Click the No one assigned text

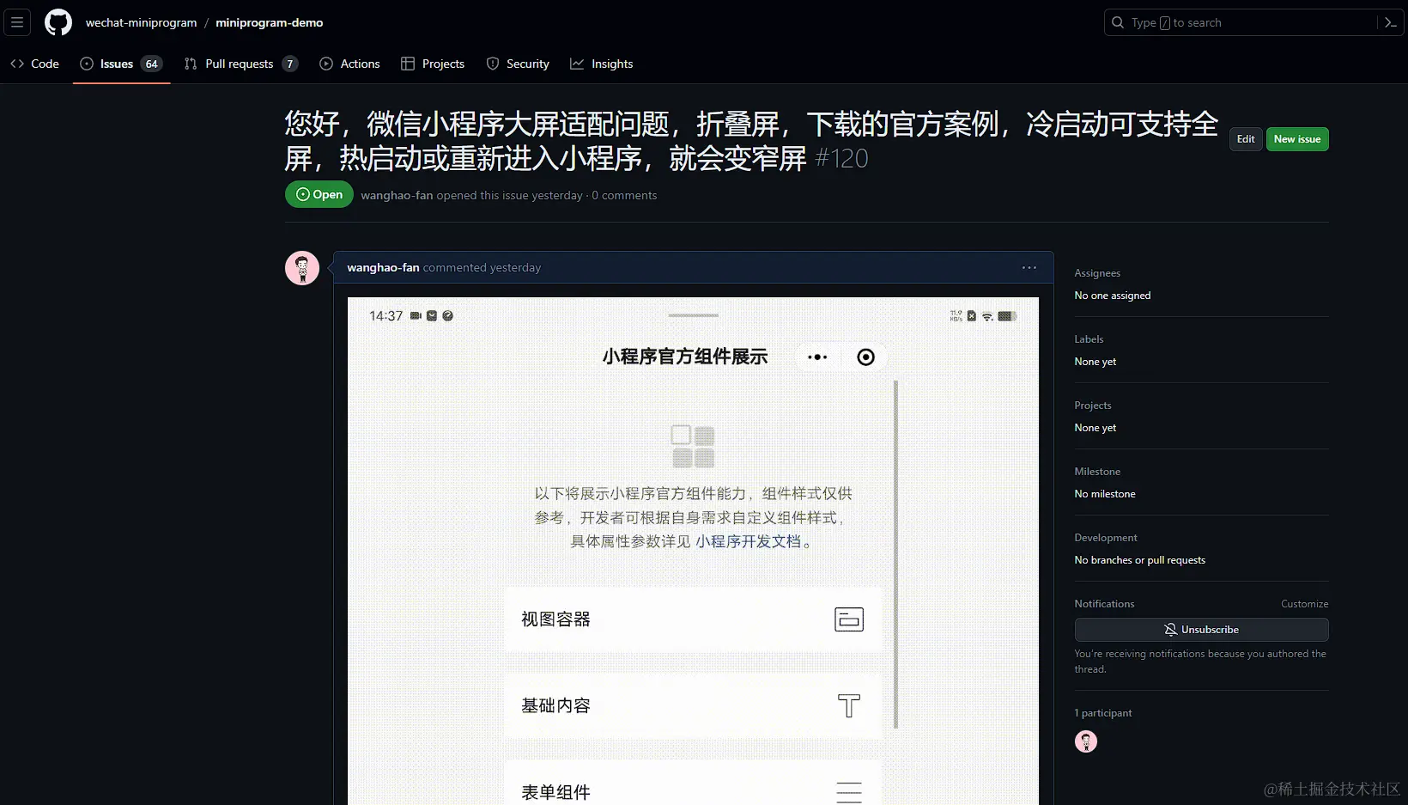coord(1113,296)
